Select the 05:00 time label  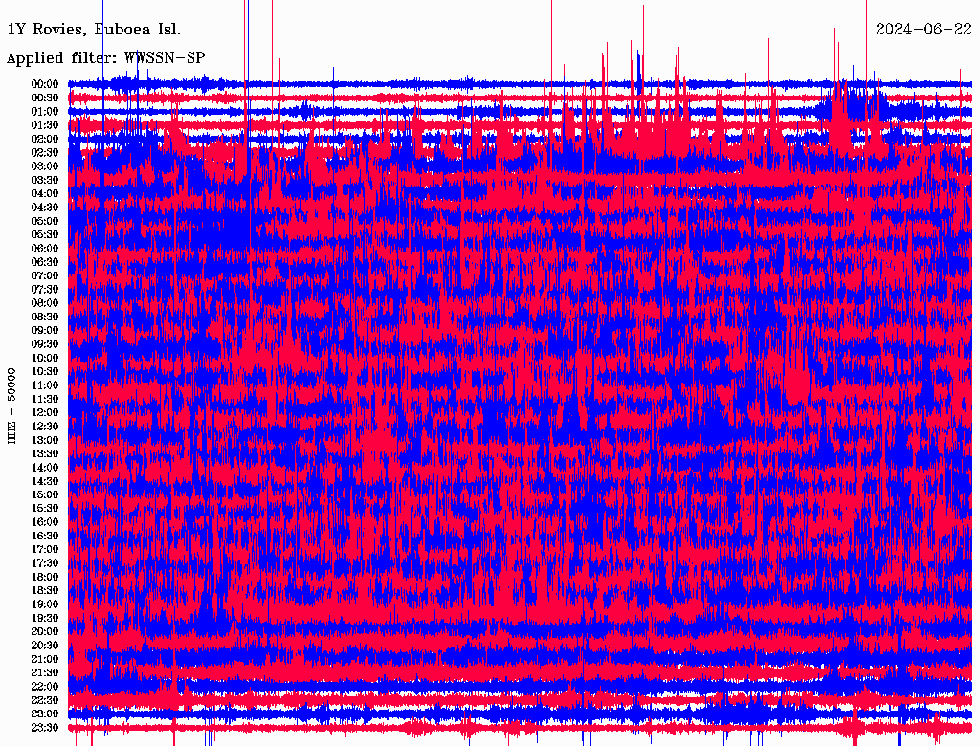coord(45,221)
